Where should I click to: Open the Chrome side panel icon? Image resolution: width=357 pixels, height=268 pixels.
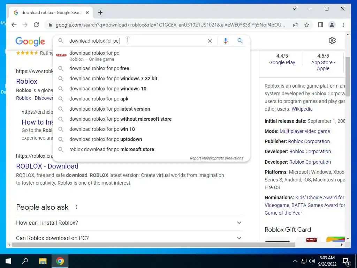[321, 25]
